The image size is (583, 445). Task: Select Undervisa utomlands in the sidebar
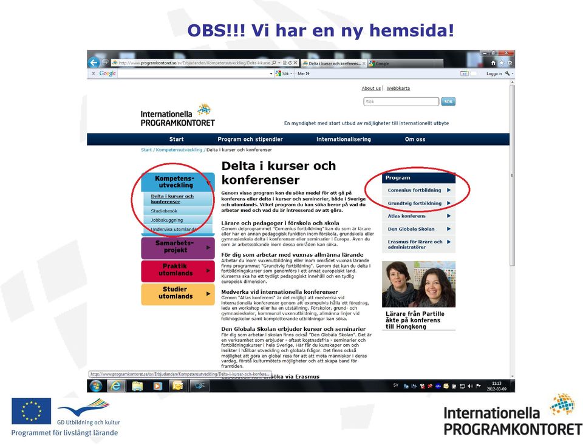click(x=173, y=229)
